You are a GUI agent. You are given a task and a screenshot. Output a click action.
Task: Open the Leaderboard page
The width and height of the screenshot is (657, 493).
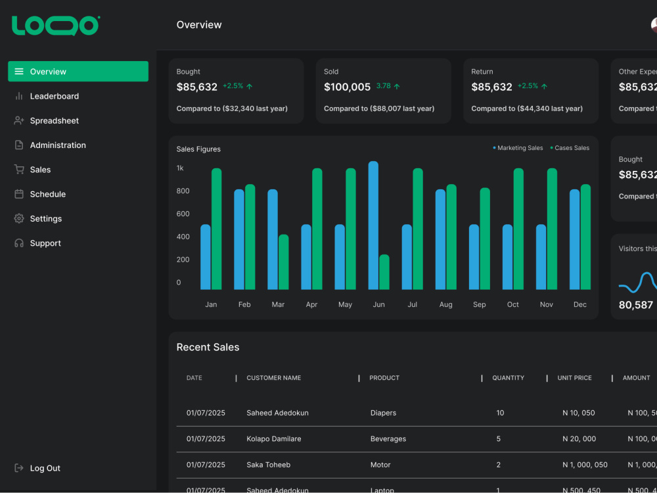55,96
